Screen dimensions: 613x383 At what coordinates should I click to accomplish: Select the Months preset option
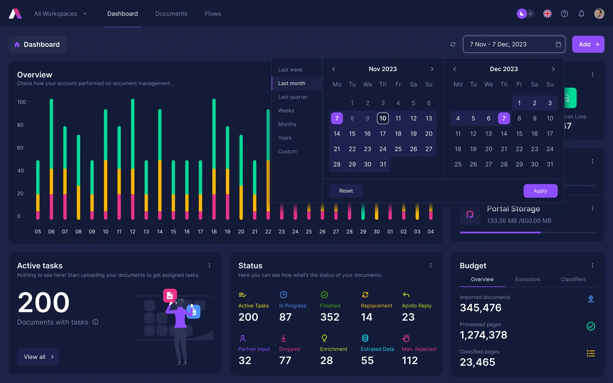coord(297,124)
